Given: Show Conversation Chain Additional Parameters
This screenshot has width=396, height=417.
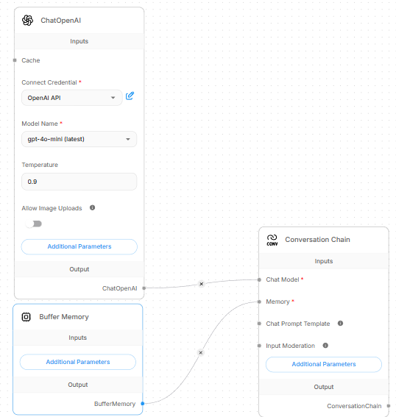Looking at the screenshot, I should (x=324, y=364).
